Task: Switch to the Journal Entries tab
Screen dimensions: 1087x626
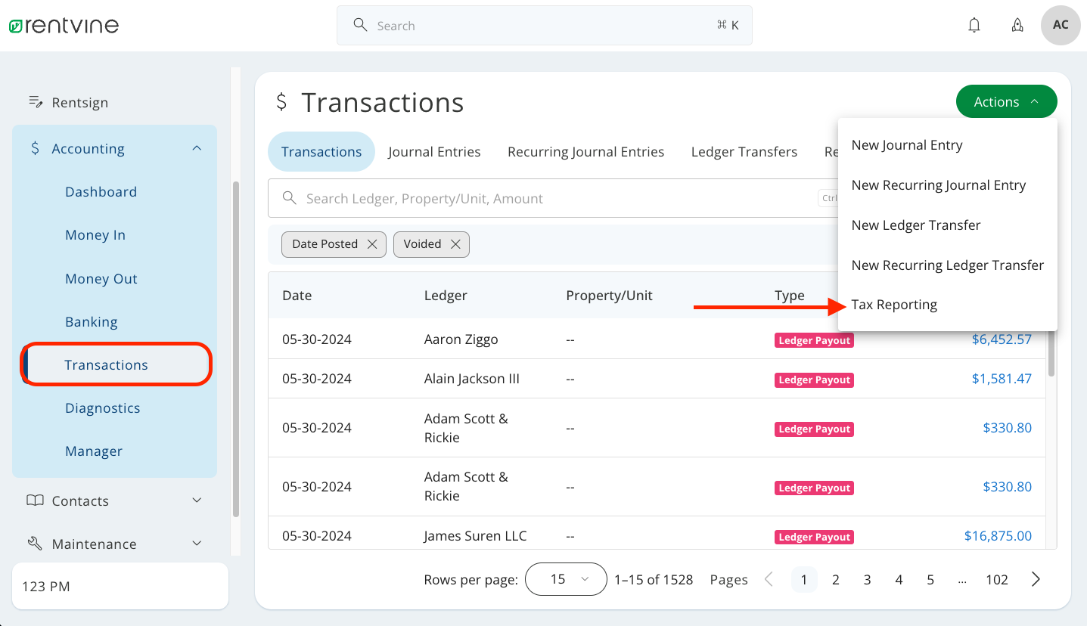Action: pyautogui.click(x=434, y=151)
